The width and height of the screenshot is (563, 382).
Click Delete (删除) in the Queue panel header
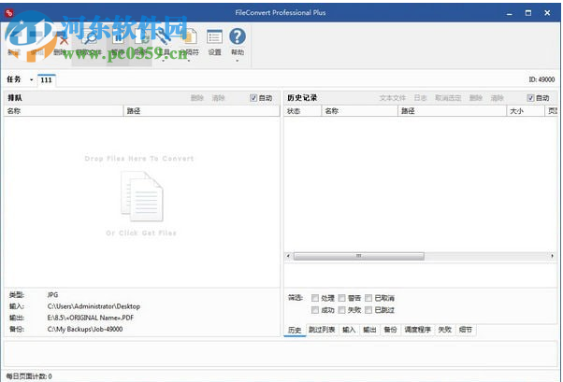197,98
